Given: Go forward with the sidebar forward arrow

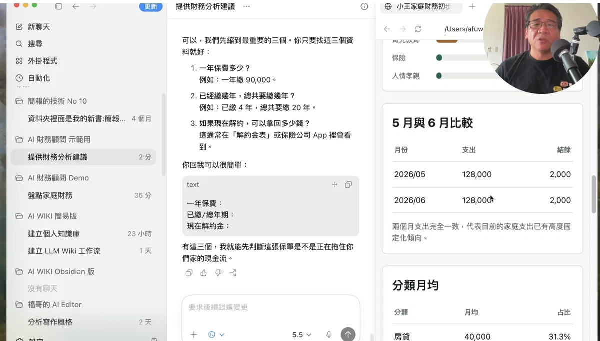Looking at the screenshot, I should click(93, 6).
